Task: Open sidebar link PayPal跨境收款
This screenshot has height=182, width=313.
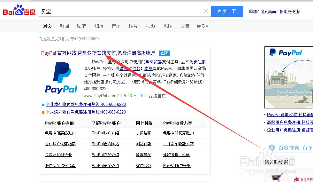Action: 290,115
